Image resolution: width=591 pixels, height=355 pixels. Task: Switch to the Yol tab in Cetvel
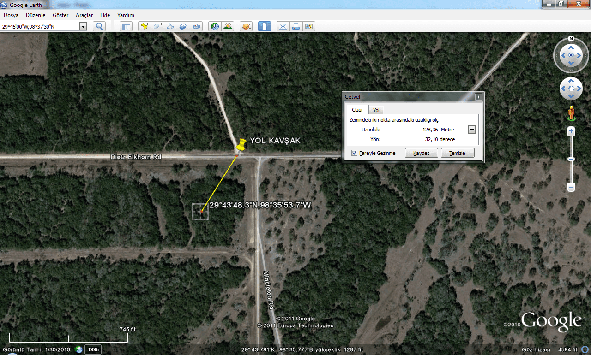[x=376, y=110]
